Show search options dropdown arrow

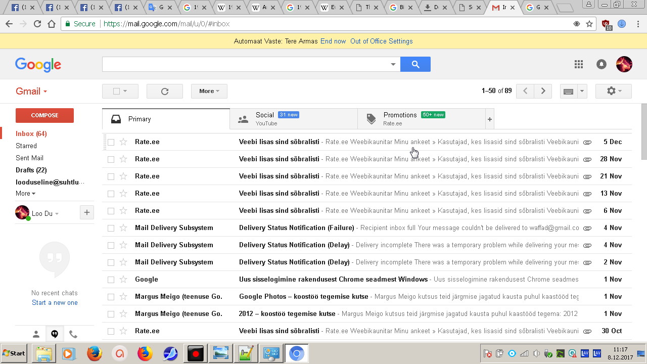pos(393,64)
